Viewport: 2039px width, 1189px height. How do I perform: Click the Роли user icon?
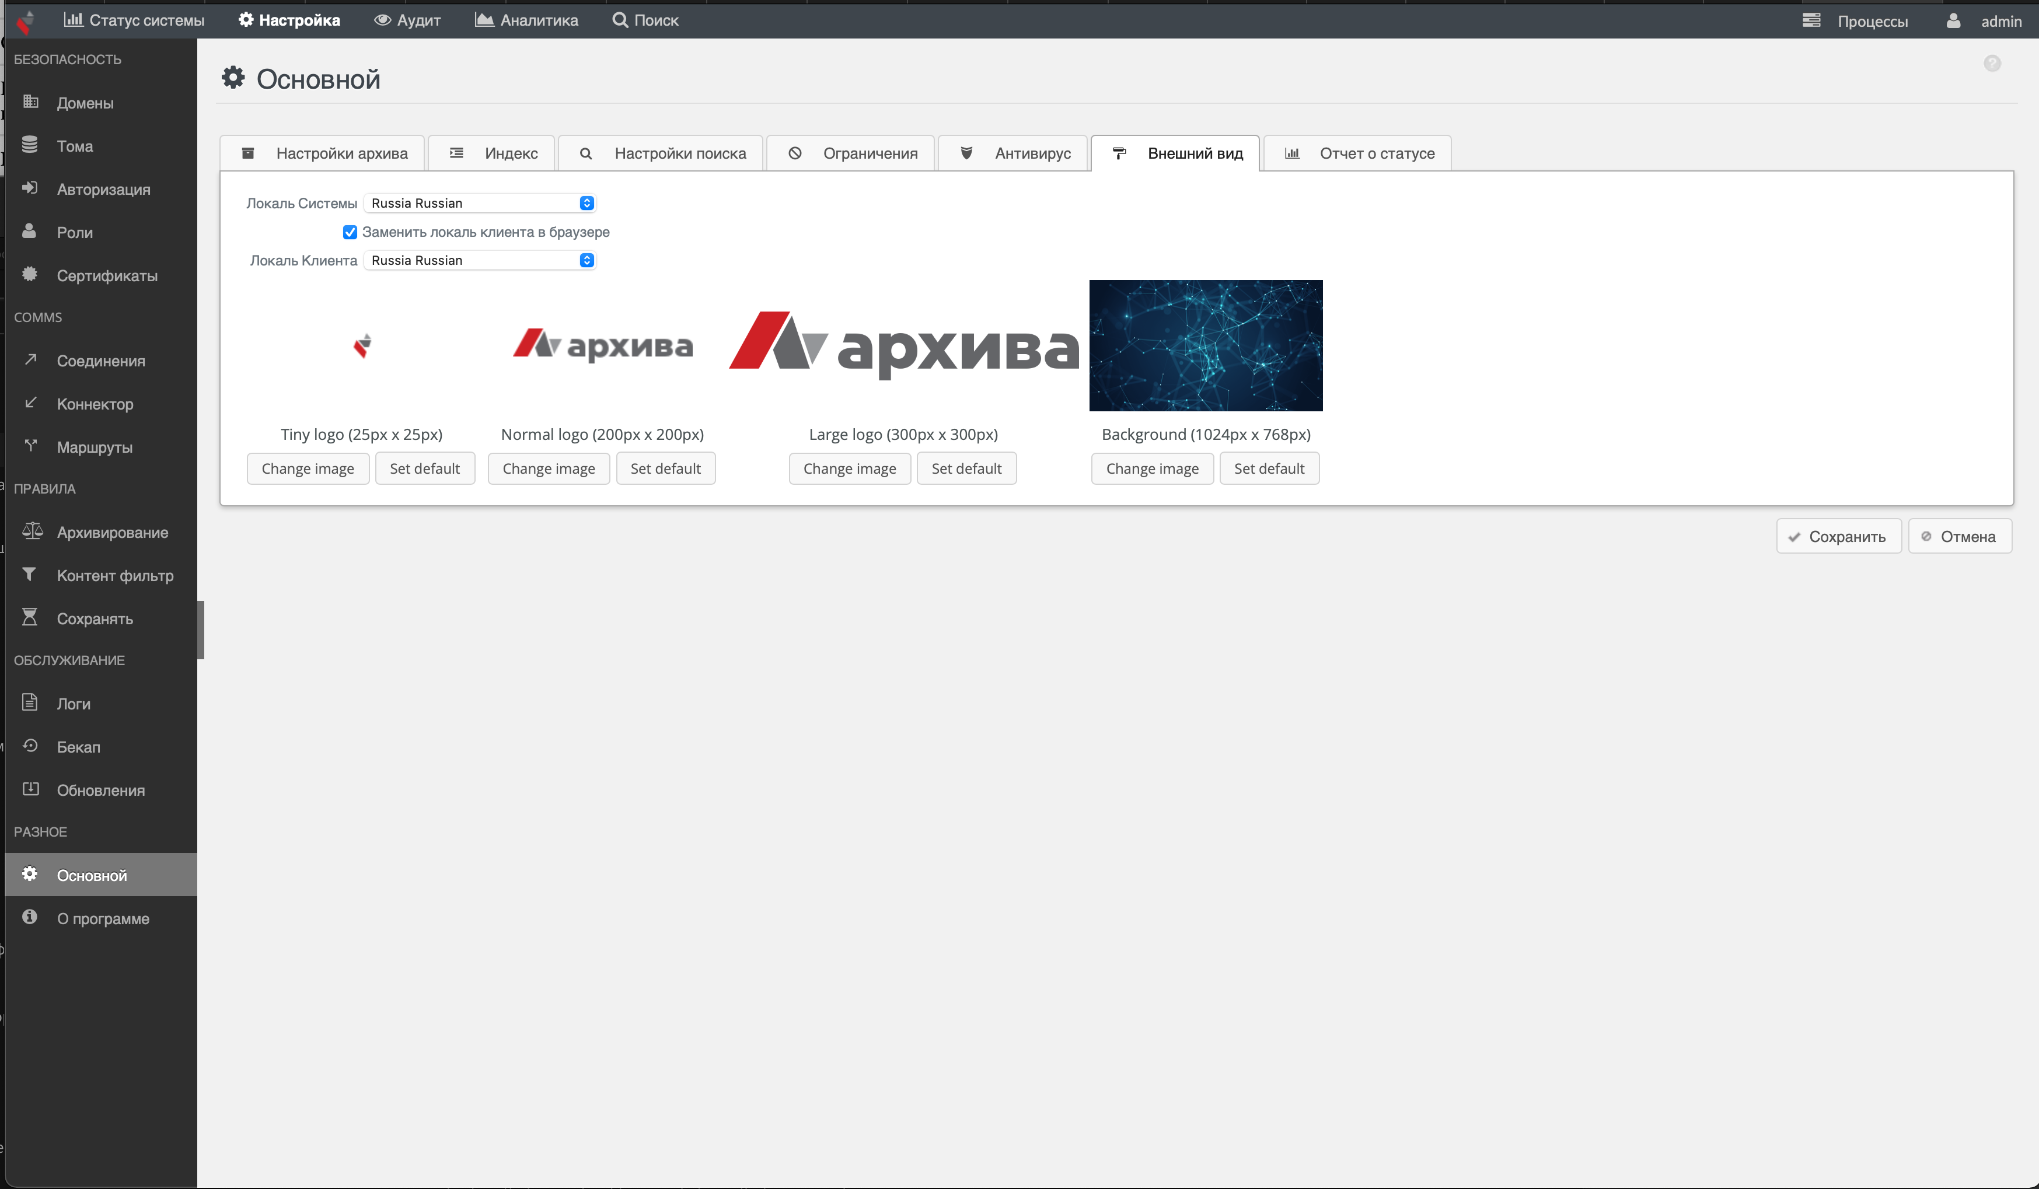[29, 232]
